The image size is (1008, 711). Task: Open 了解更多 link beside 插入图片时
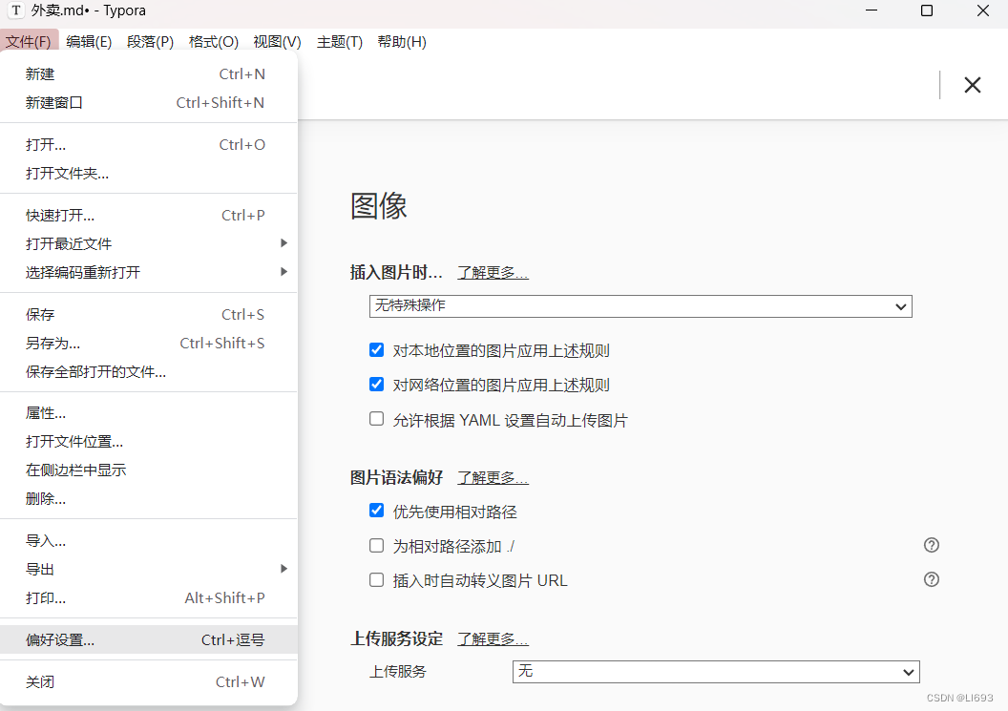coord(493,273)
